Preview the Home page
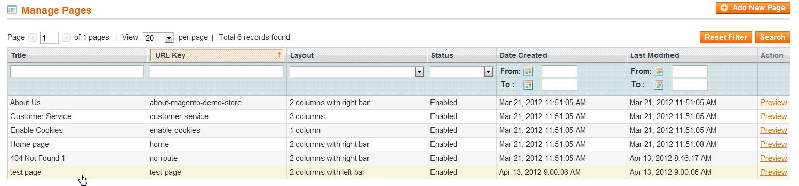The width and height of the screenshot is (799, 186). [x=773, y=144]
